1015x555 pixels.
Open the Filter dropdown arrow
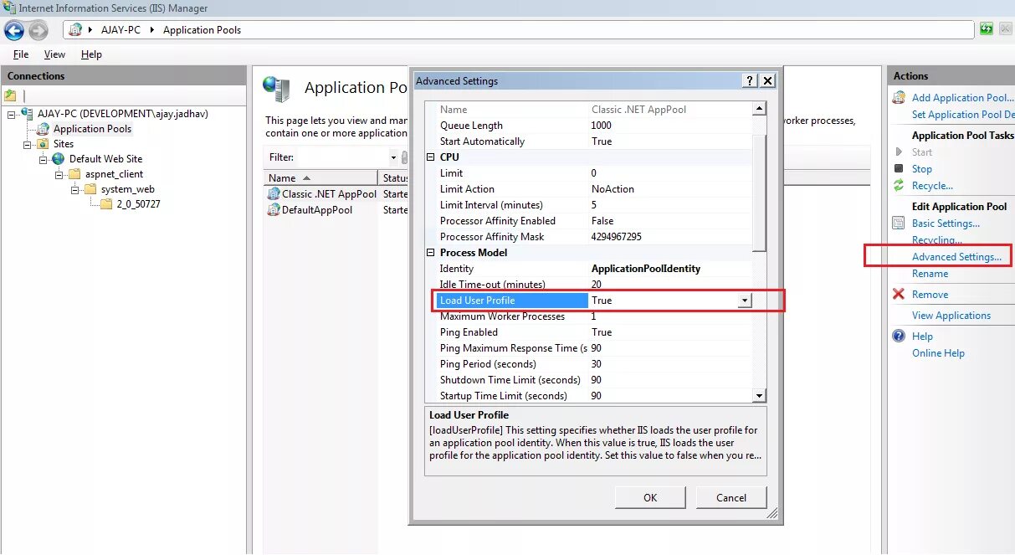(x=393, y=157)
